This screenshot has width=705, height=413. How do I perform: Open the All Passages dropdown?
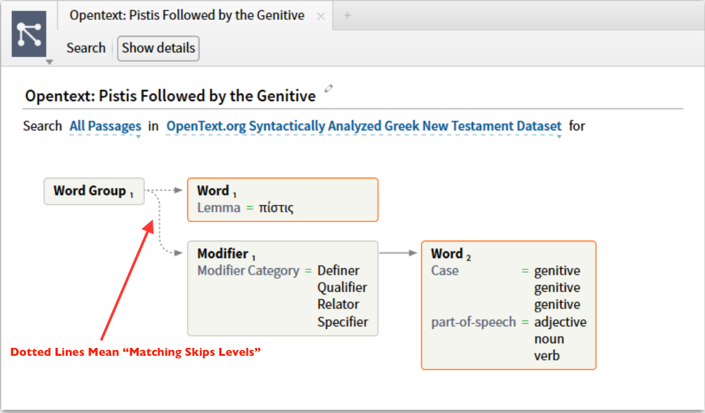coord(105,126)
